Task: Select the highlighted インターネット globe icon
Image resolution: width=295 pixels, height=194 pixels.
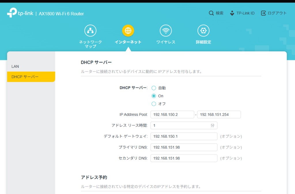Action: pos(128,30)
